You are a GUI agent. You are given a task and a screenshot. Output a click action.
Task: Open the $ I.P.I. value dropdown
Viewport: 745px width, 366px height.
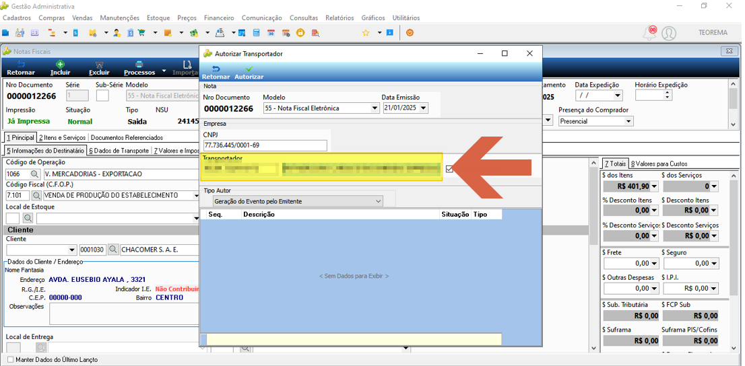click(714, 288)
